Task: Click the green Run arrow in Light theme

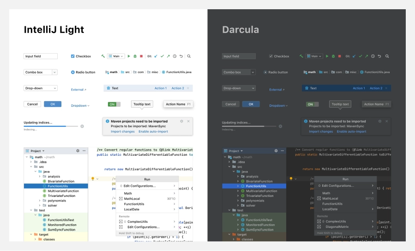Action: [x=129, y=56]
